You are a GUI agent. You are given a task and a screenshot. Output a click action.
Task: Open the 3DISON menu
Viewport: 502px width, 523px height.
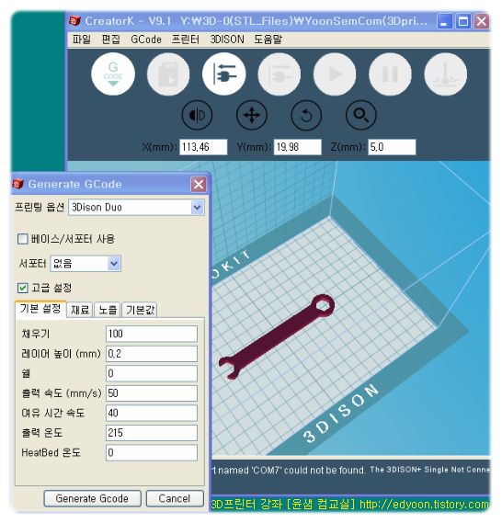coord(227,40)
